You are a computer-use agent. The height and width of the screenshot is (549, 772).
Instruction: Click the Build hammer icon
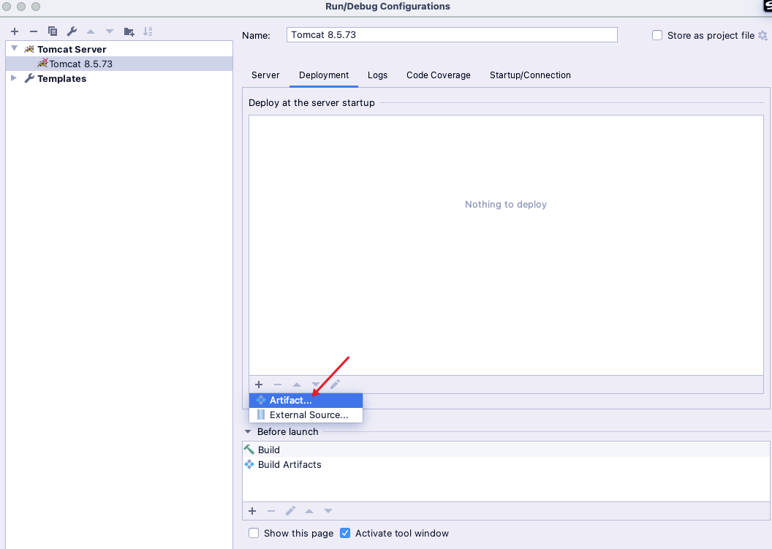coord(249,450)
